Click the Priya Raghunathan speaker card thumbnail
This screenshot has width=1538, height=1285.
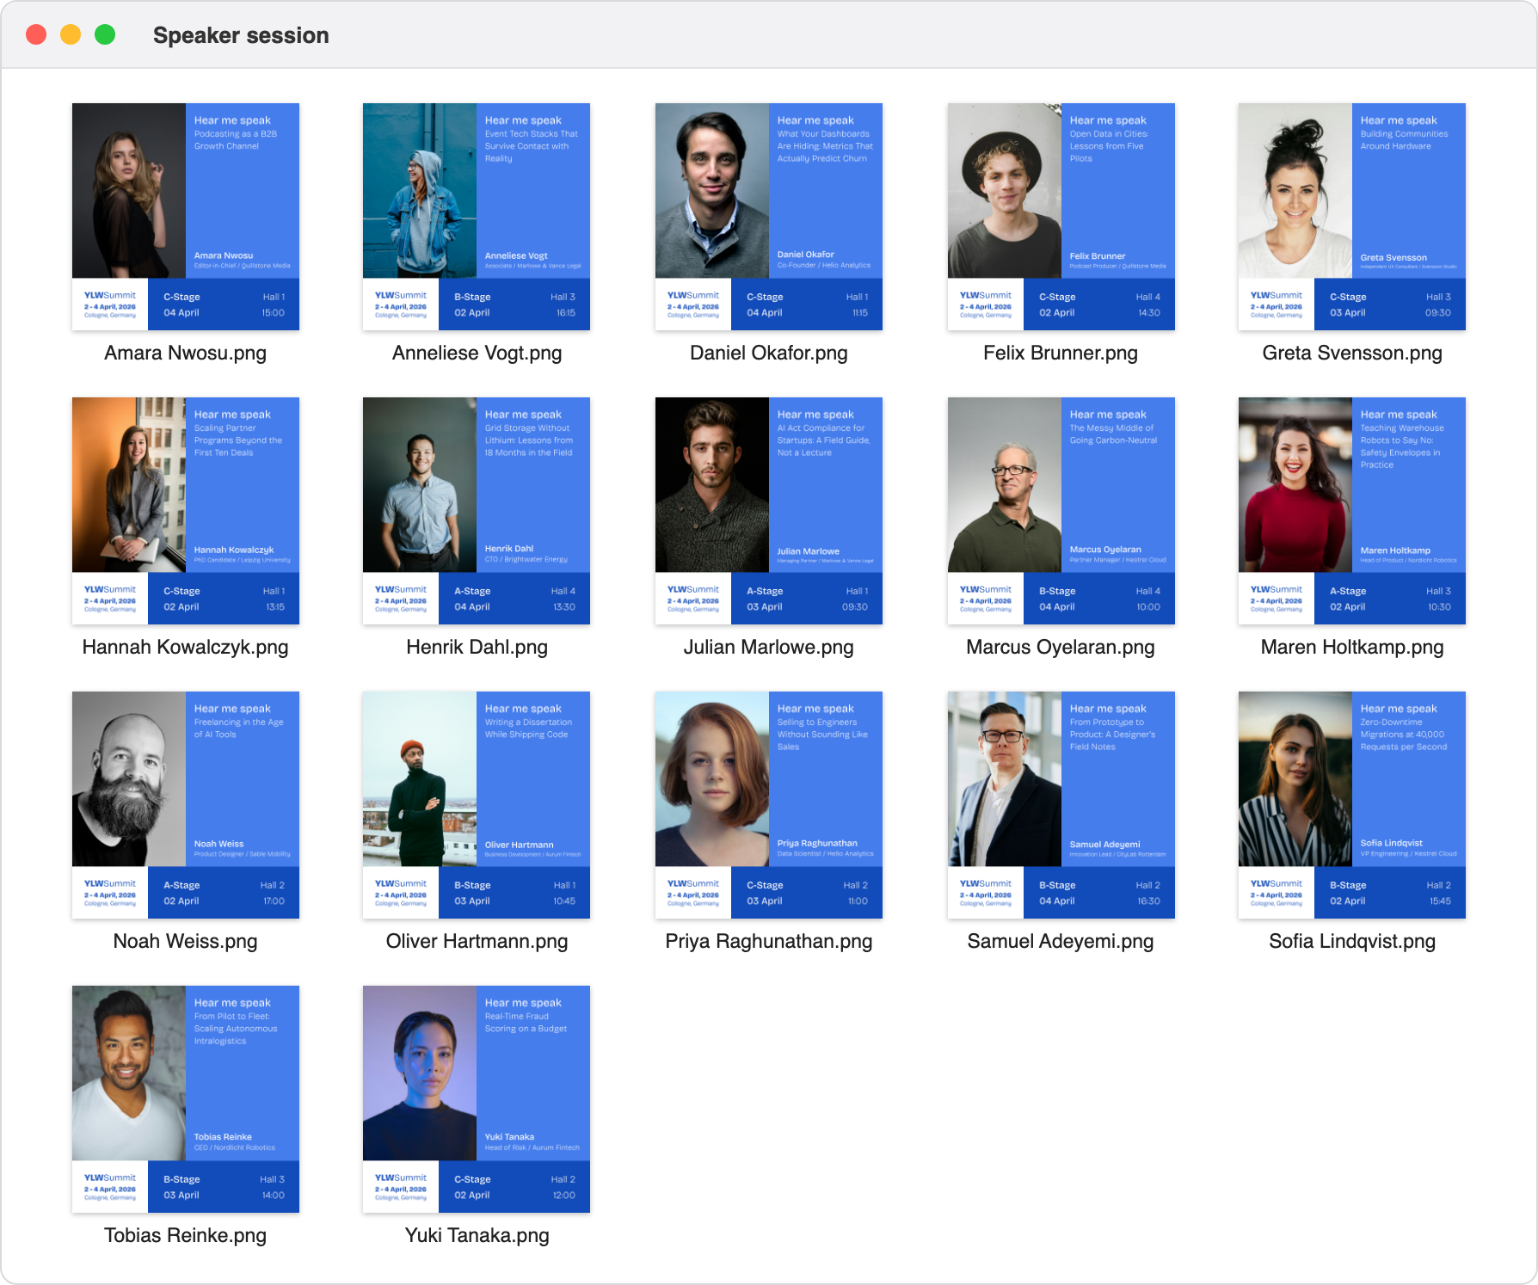[x=769, y=805]
